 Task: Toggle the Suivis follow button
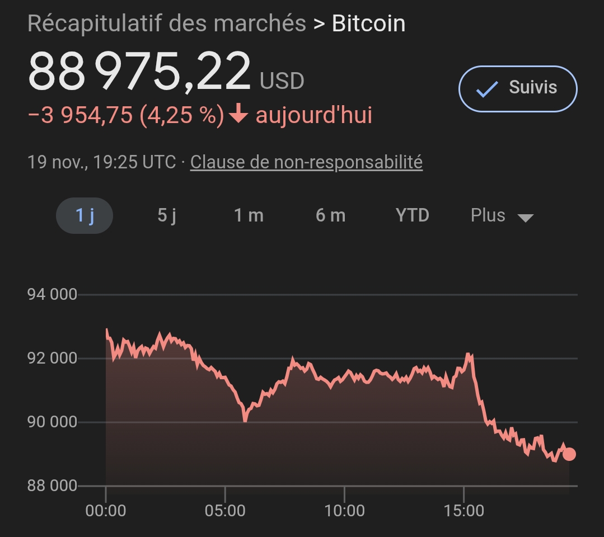coord(517,89)
